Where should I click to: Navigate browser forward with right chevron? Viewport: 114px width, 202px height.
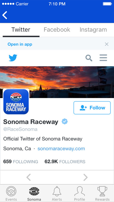[x=85, y=177]
